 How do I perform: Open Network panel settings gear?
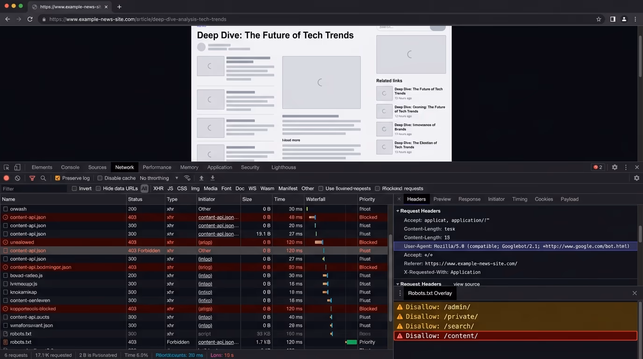pos(636,178)
